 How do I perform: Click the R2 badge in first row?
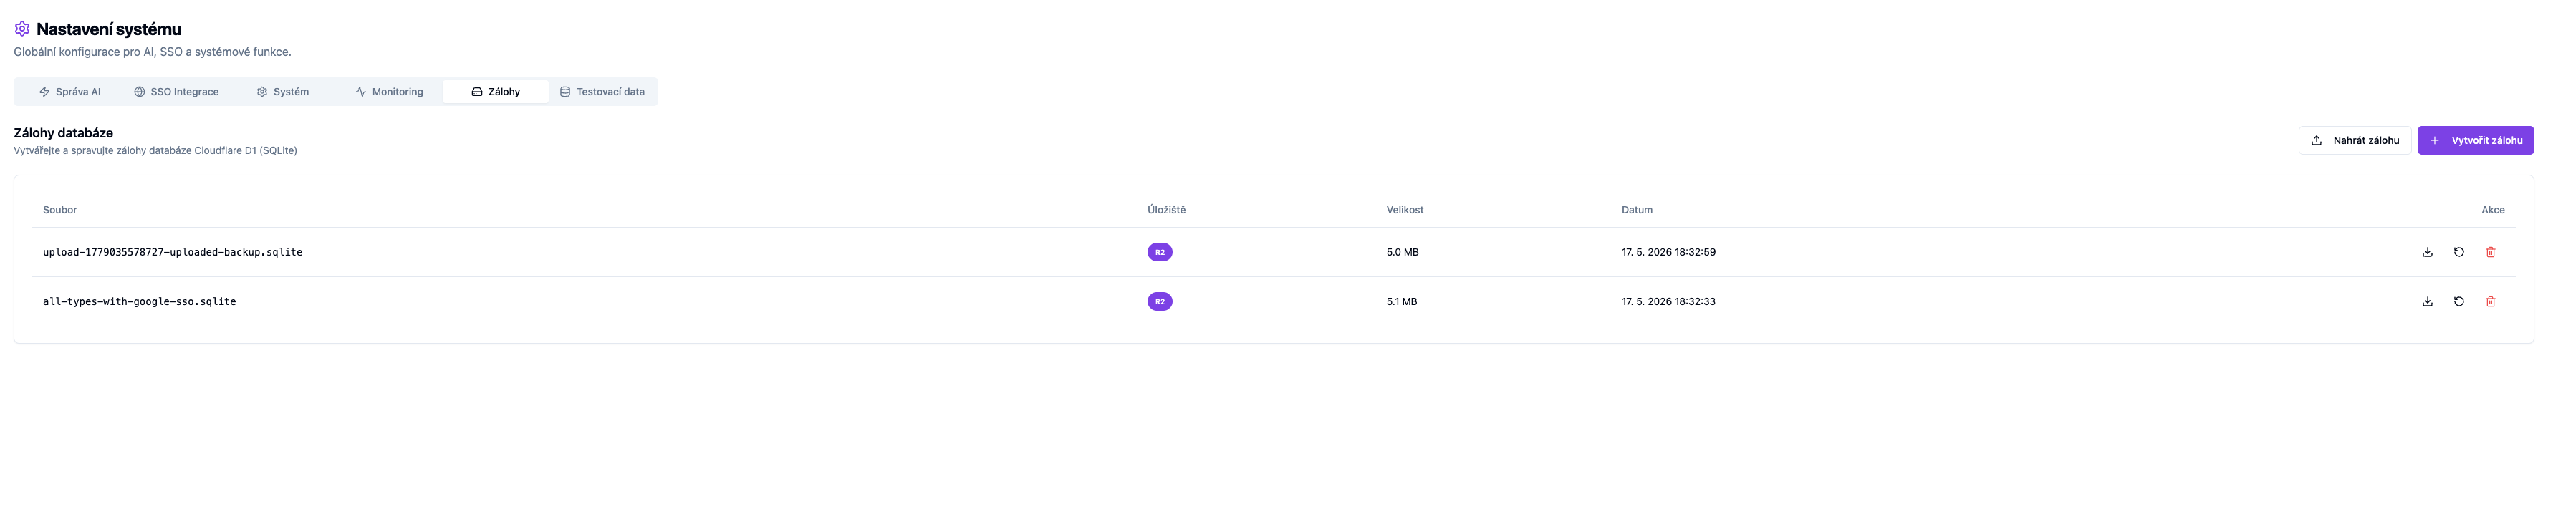pos(1160,253)
